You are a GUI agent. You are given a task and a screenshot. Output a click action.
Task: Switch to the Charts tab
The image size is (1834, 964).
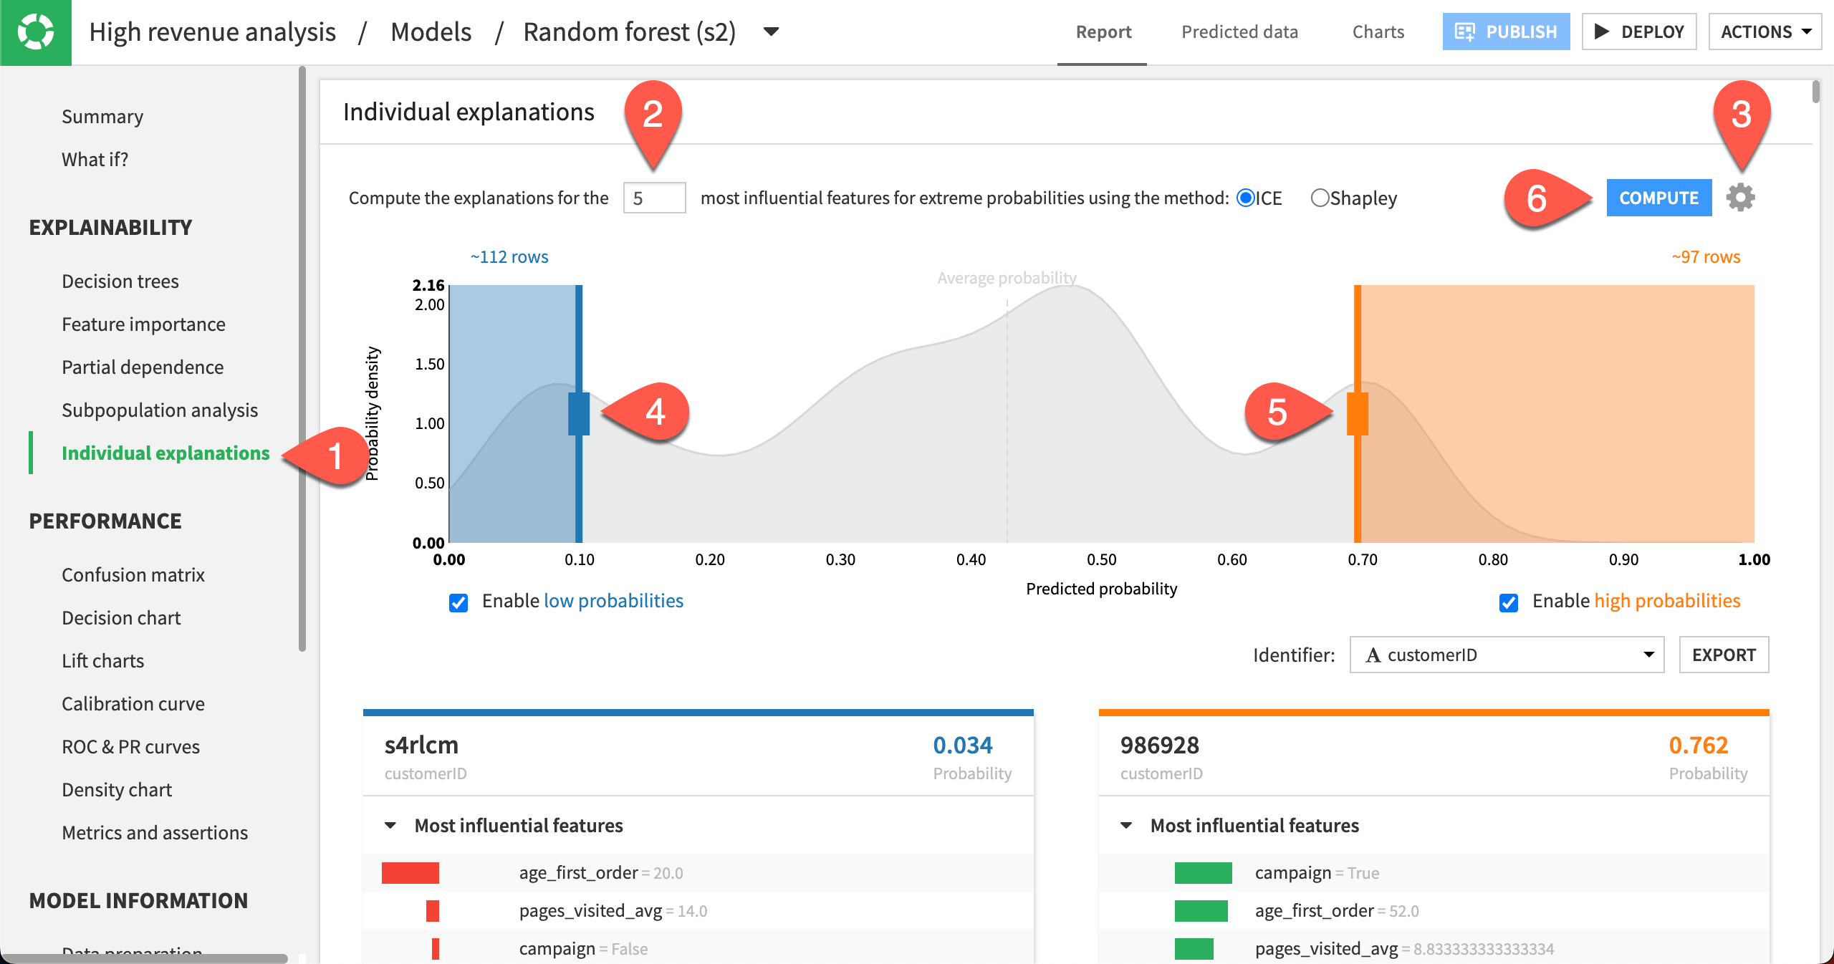click(1378, 32)
